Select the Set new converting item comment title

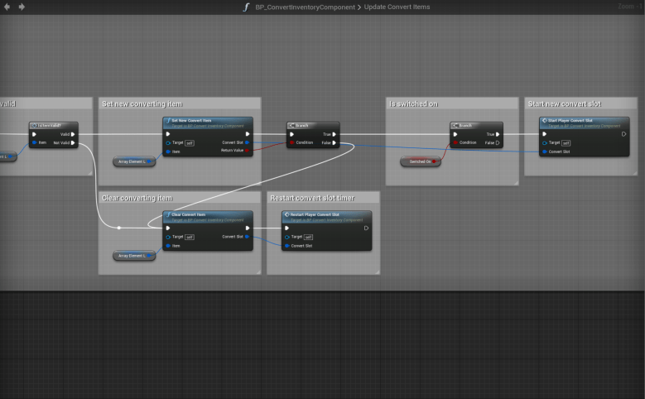click(x=142, y=103)
